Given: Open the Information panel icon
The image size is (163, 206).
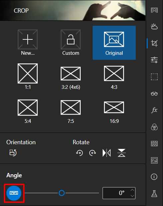Looking at the screenshot, I should (x=154, y=177).
